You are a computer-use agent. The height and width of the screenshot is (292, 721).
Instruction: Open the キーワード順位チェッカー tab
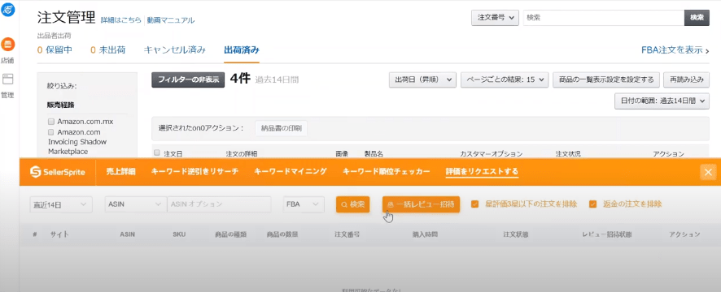point(387,171)
